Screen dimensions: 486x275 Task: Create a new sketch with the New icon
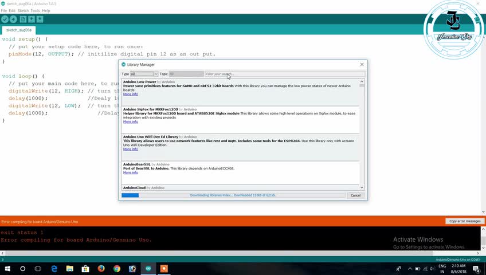coord(23,19)
